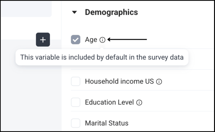Enable the Household income US checkbox
This screenshot has width=215, height=132.
pyautogui.click(x=75, y=82)
